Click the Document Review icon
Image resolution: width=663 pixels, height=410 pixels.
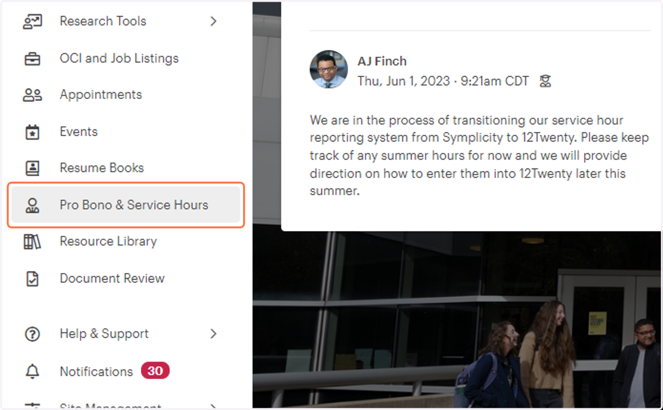click(32, 278)
